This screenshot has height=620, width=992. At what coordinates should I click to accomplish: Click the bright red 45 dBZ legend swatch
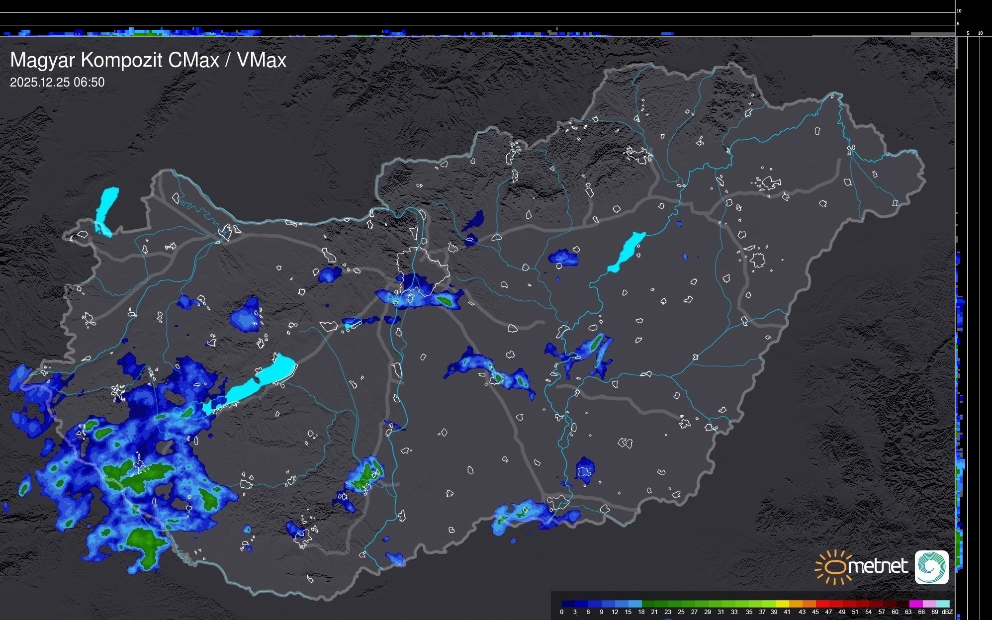click(822, 604)
